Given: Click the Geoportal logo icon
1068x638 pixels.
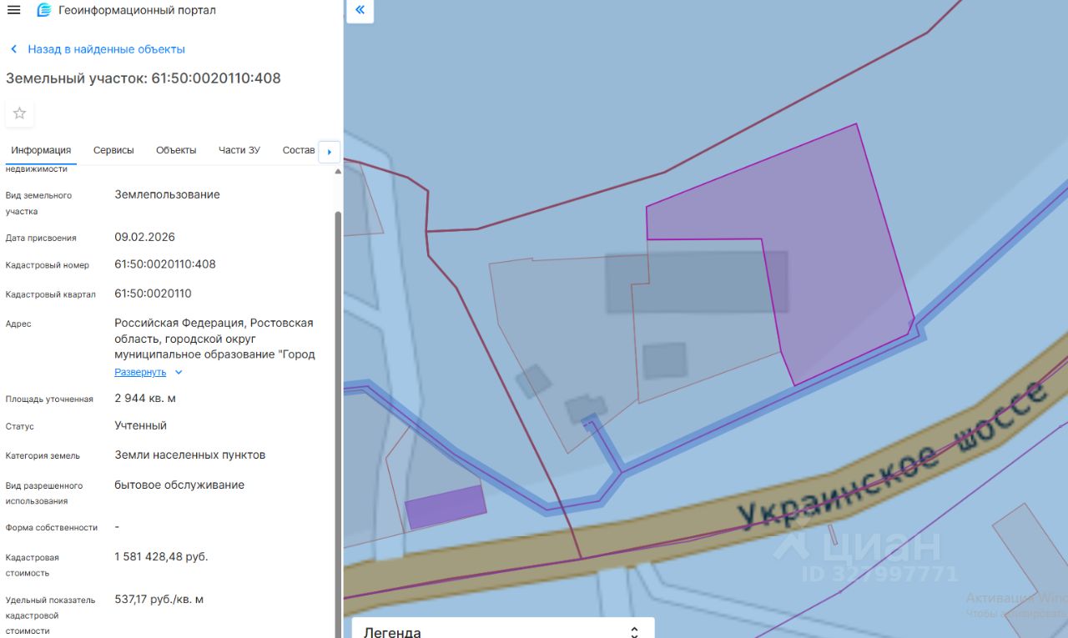Looking at the screenshot, I should [43, 10].
